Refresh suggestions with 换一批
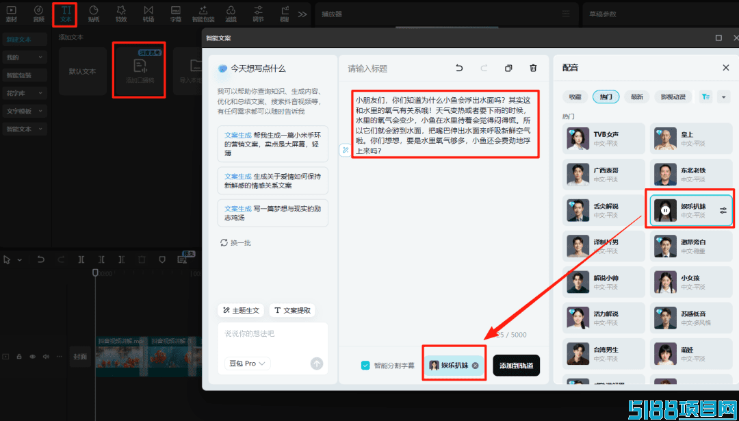 point(236,243)
